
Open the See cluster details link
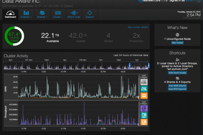pyautogui.click(x=138, y=27)
